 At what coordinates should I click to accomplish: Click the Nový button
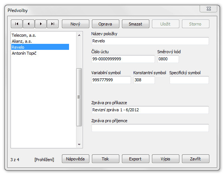coord(75,24)
